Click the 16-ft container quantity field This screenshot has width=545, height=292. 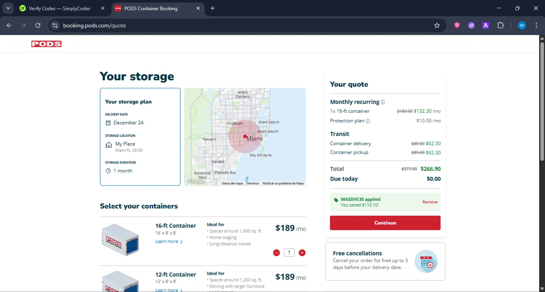coord(289,252)
